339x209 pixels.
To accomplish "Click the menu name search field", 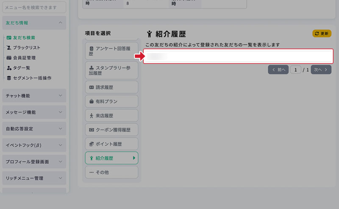I will (x=34, y=7).
